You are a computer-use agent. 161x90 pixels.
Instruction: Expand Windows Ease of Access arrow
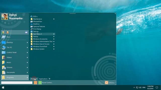coord(54,44)
